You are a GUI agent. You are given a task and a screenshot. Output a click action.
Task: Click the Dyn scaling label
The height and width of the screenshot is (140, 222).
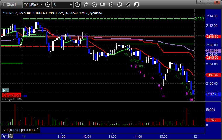pyautogui.click(x=4, y=136)
